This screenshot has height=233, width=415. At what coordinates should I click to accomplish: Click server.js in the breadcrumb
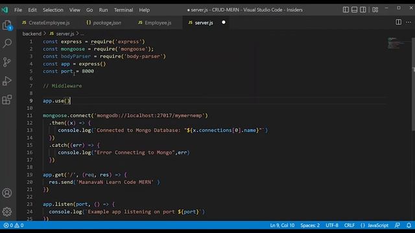(x=62, y=34)
